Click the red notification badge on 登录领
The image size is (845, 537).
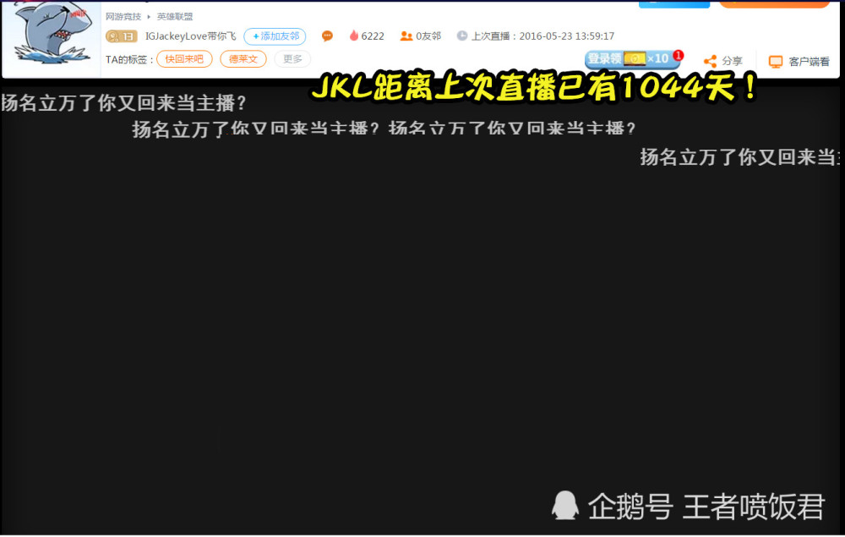click(678, 53)
